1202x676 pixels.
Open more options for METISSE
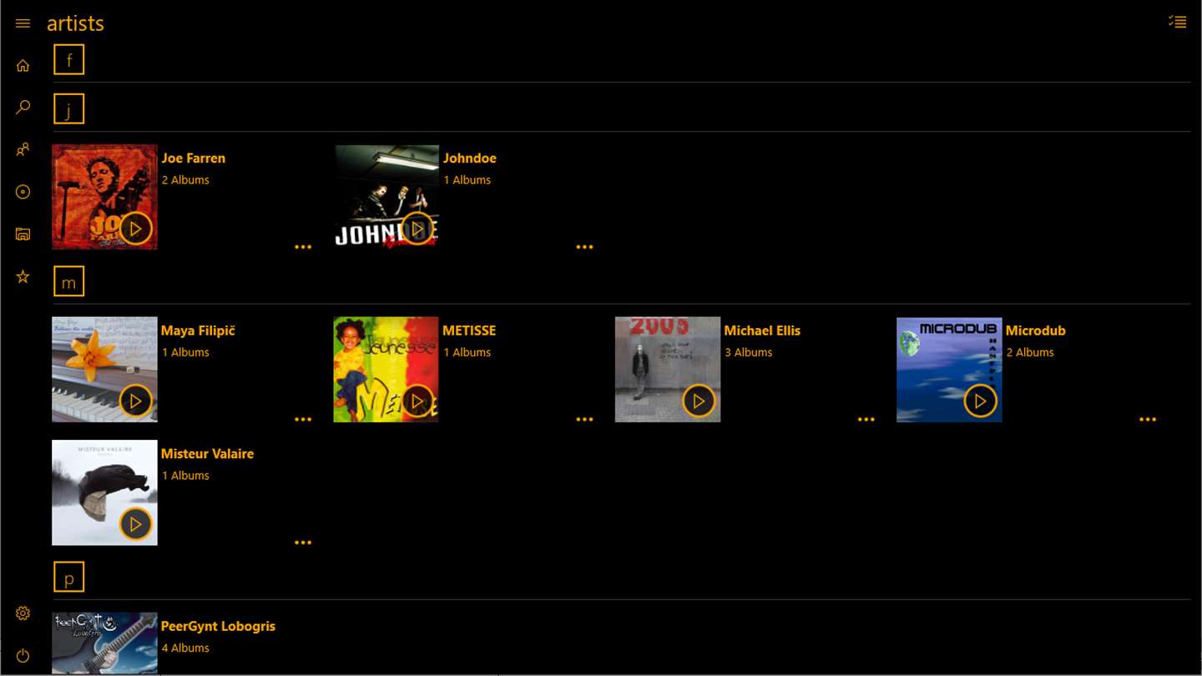point(584,420)
